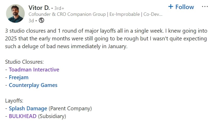
Task: Open the Splash Damage company link
Action: coord(28,108)
